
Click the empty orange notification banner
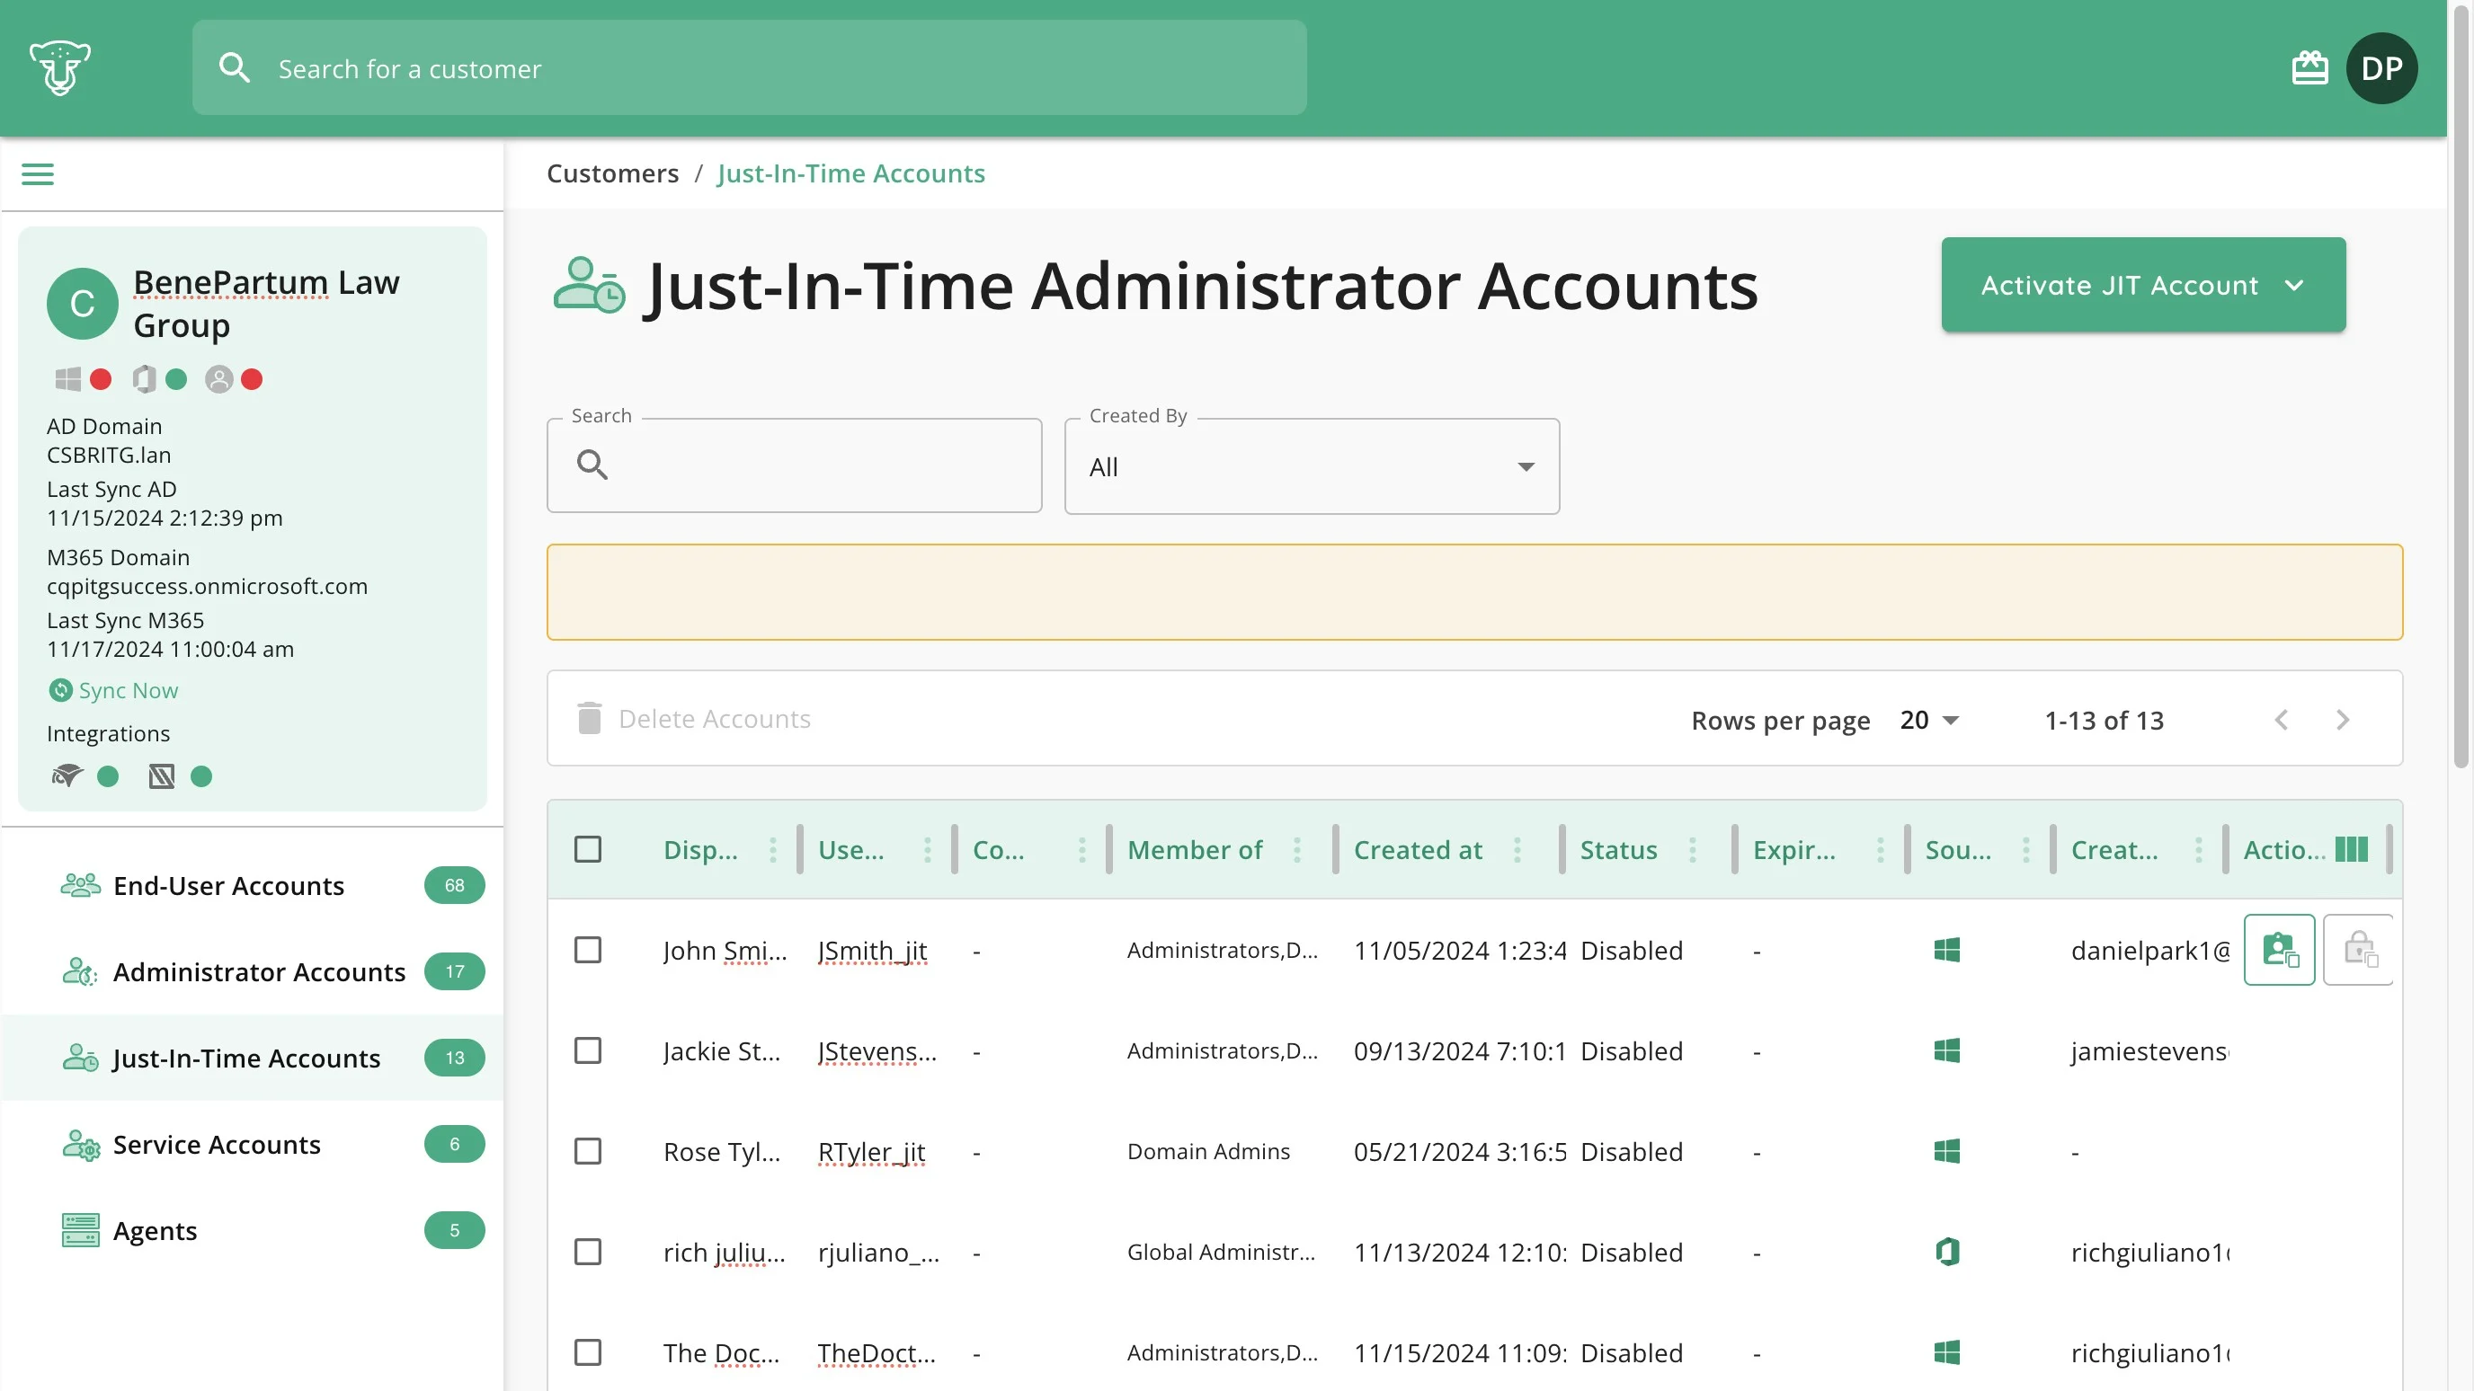click(x=1475, y=592)
